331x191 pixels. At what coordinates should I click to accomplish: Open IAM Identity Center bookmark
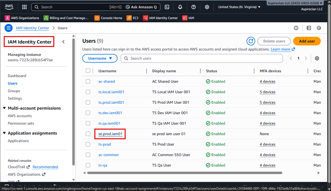tap(161, 18)
